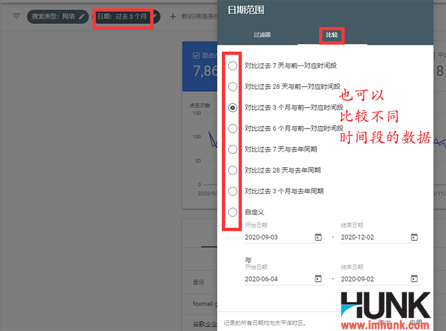This screenshot has height=331, width=446.
Task: Add a new filter with the plus icon
Action: (x=173, y=16)
